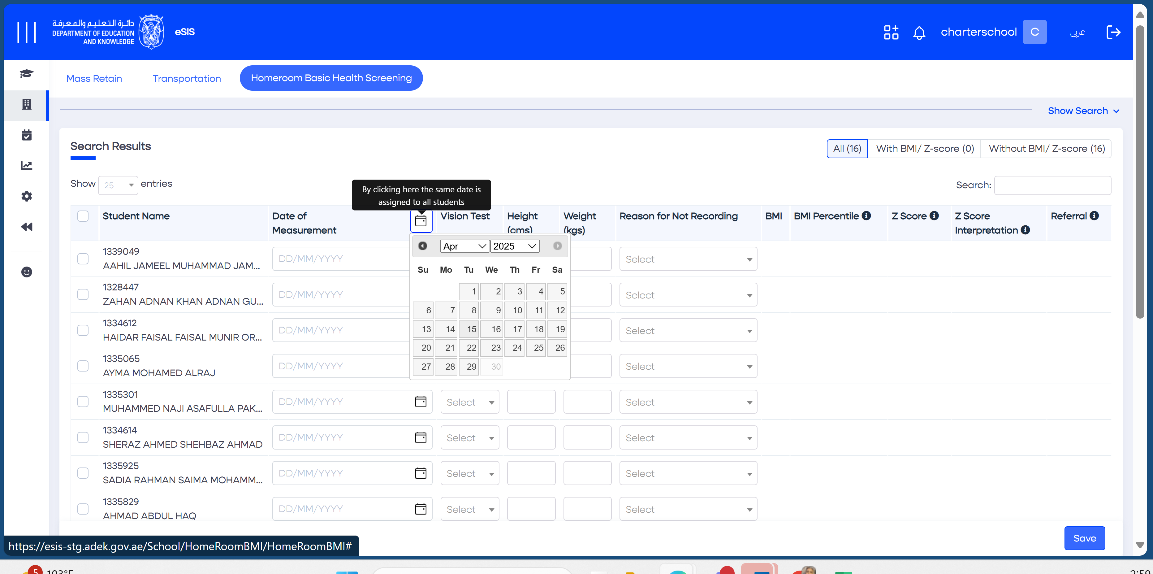
Task: Open the graduation cap sidebar icon
Action: click(26, 73)
